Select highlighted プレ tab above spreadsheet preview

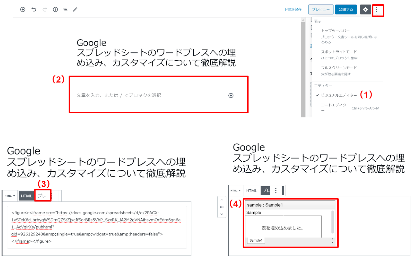pyautogui.click(x=265, y=191)
